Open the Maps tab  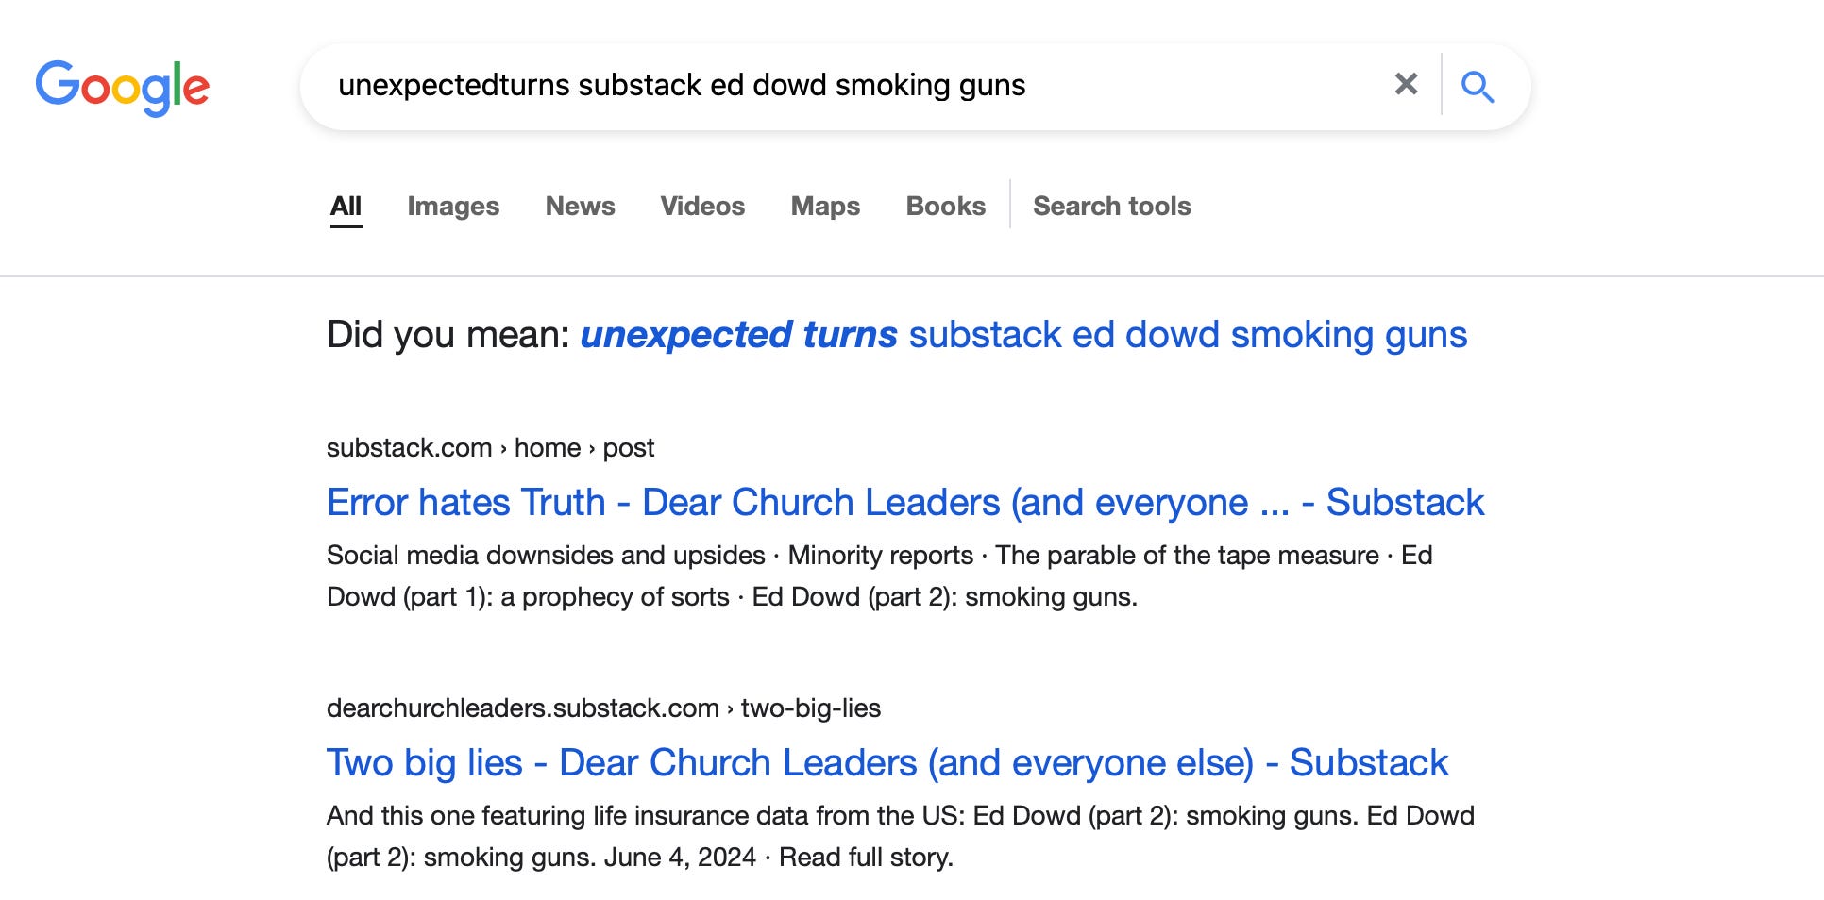tap(825, 207)
